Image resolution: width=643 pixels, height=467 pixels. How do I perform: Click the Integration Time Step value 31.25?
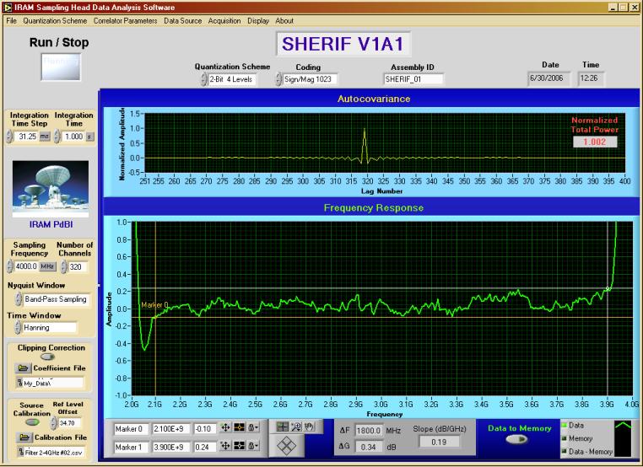click(26, 137)
